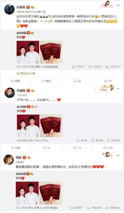This screenshot has width=124, height=213.
Task: Open the 29 comments on 张靓颖's post
Action: 77,81
